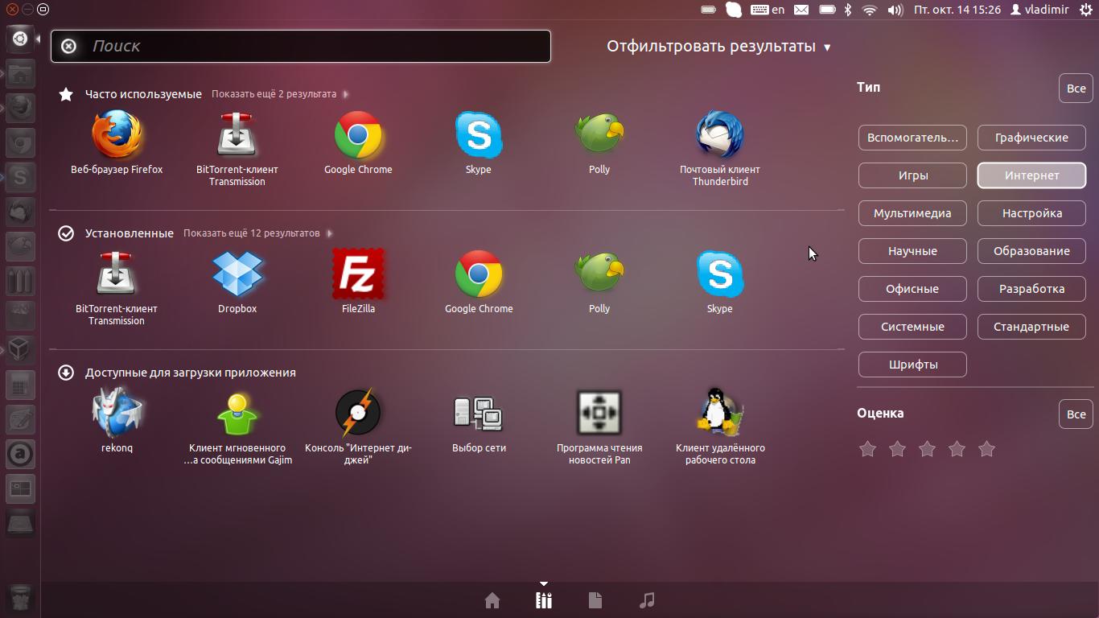Open keyboard layout en indicator
Viewport: 1099px width, 618px height.
tap(768, 10)
